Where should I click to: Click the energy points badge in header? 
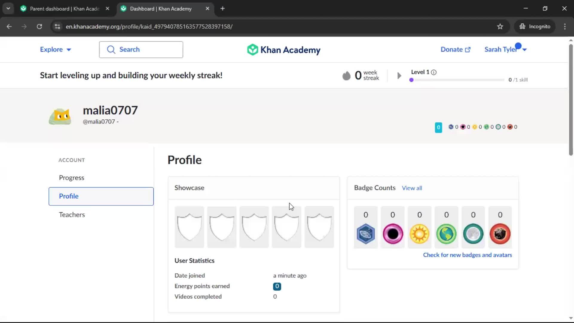point(438,127)
